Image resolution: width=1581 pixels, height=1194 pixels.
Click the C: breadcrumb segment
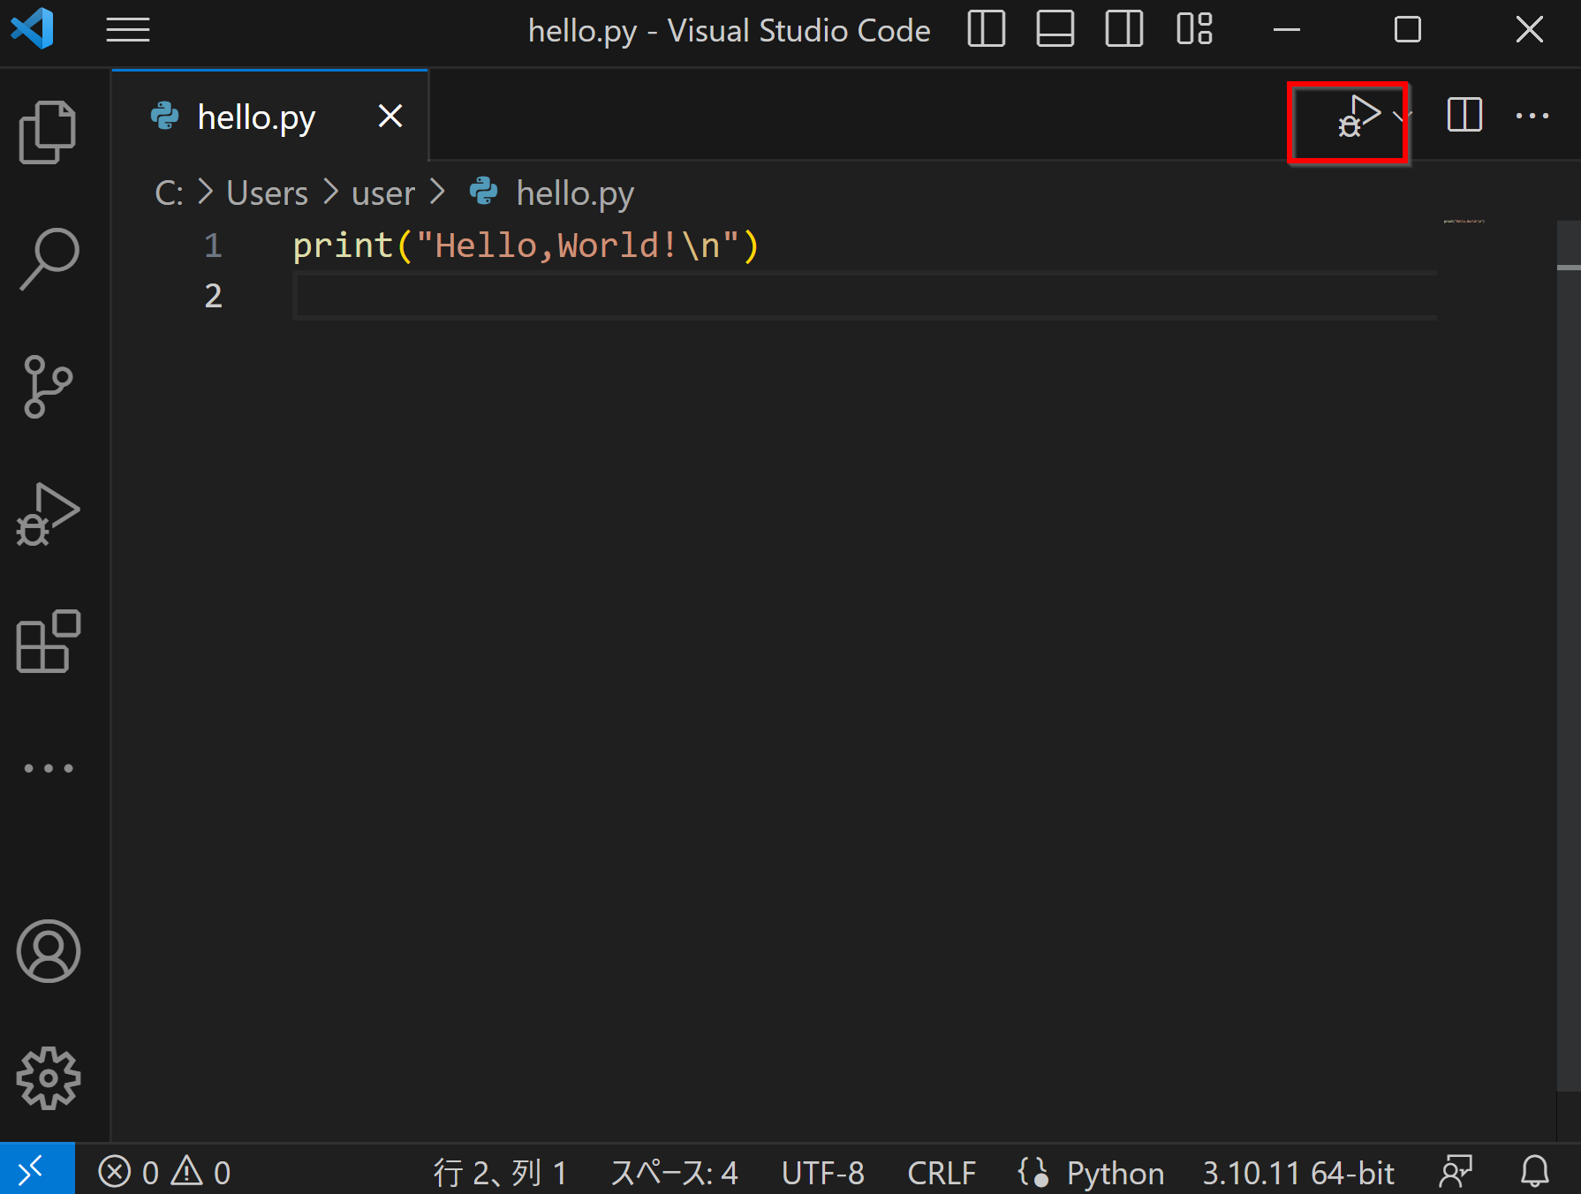point(169,193)
